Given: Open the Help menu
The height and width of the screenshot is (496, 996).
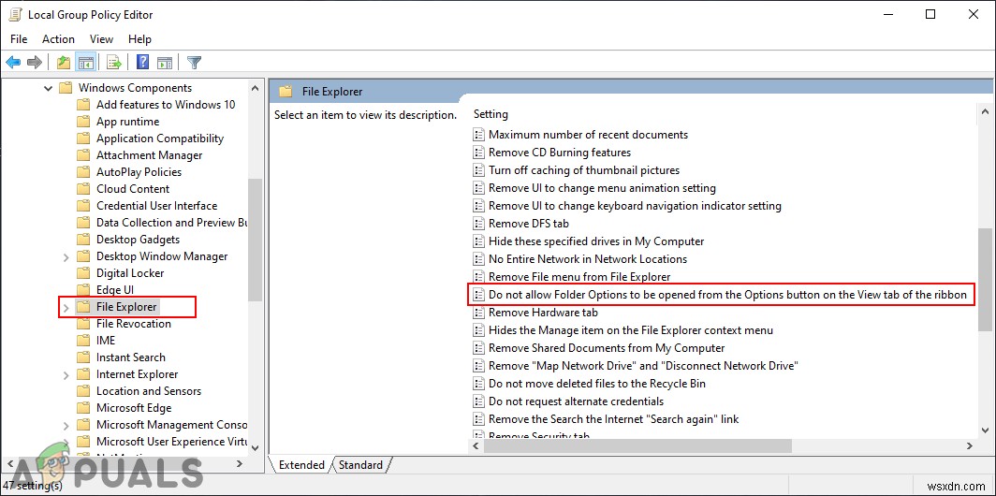Looking at the screenshot, I should point(139,38).
